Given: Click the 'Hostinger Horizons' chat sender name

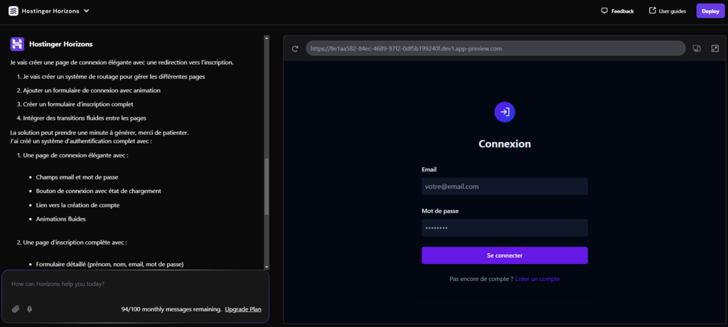Looking at the screenshot, I should point(61,44).
